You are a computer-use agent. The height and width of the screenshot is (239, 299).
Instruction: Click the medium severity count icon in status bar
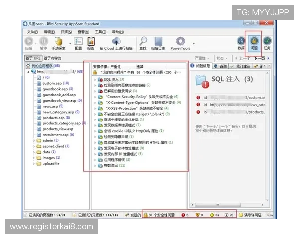[x=197, y=215]
